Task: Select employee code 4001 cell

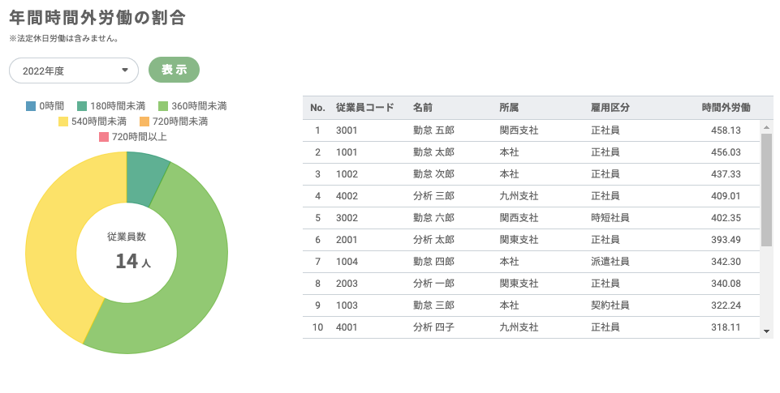Action: point(347,327)
